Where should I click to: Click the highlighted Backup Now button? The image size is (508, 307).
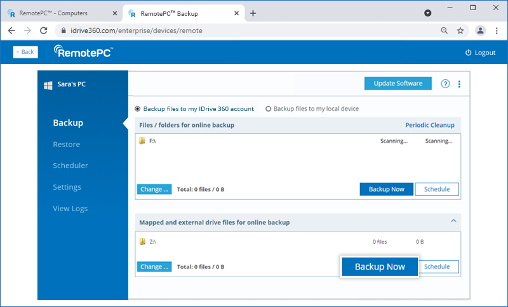tap(380, 267)
